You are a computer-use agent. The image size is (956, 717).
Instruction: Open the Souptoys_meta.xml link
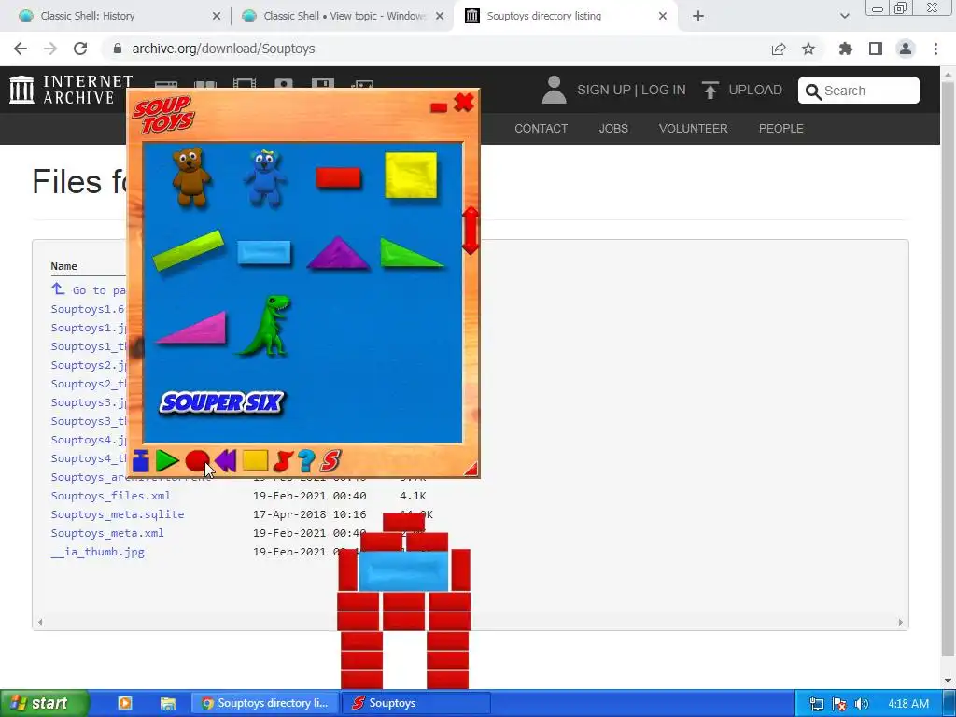[107, 533]
